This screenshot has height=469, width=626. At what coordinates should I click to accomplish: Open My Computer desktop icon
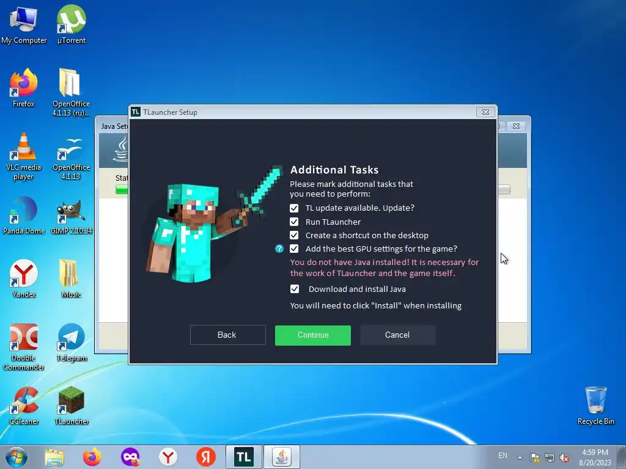pyautogui.click(x=24, y=24)
